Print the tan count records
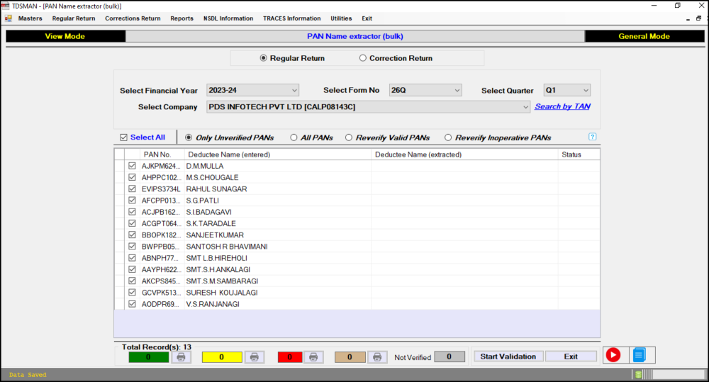709x382 pixels. coord(377,357)
